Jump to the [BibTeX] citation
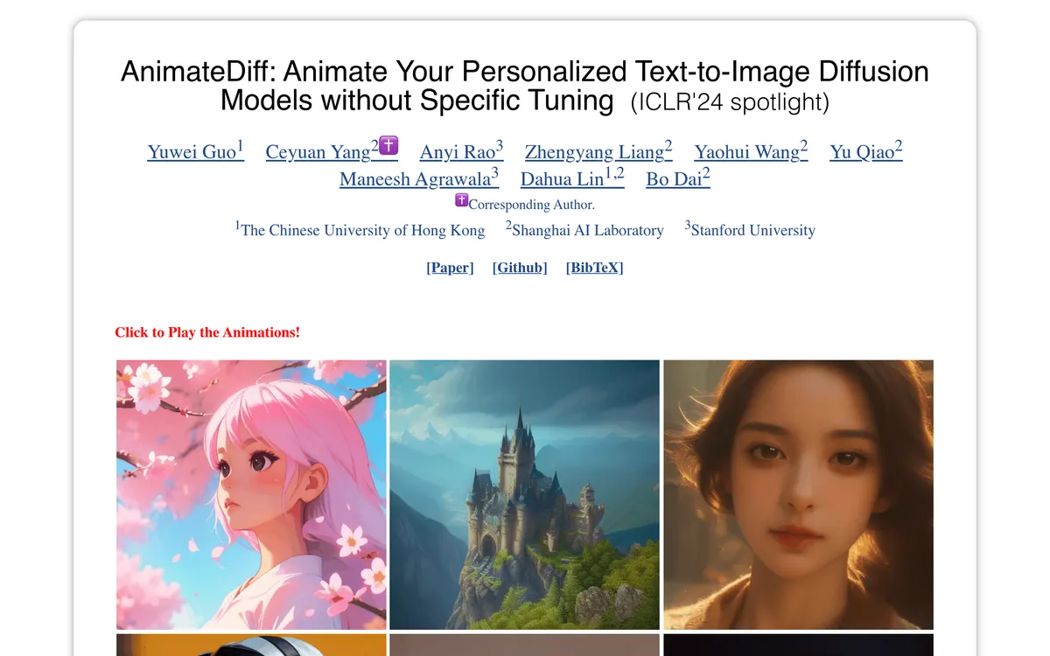1050x656 pixels. point(594,268)
